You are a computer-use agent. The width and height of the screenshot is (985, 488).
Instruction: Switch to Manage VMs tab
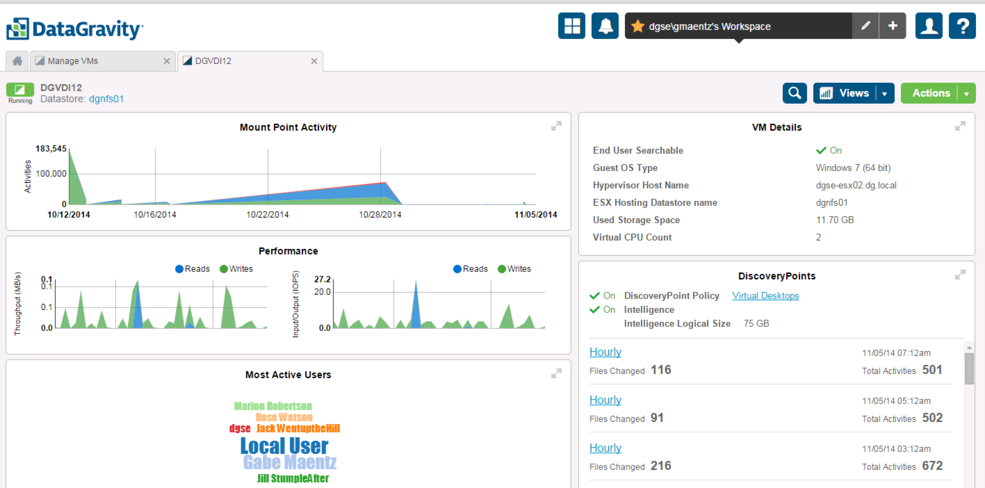[x=102, y=61]
